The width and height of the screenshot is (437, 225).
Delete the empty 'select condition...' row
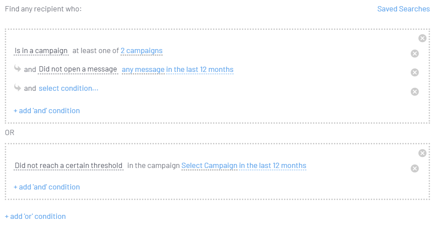415,92
